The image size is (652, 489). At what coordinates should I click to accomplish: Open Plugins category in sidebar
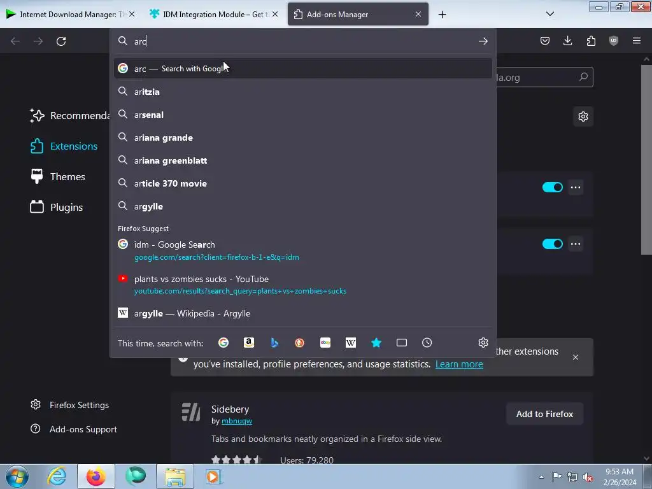[57, 207]
